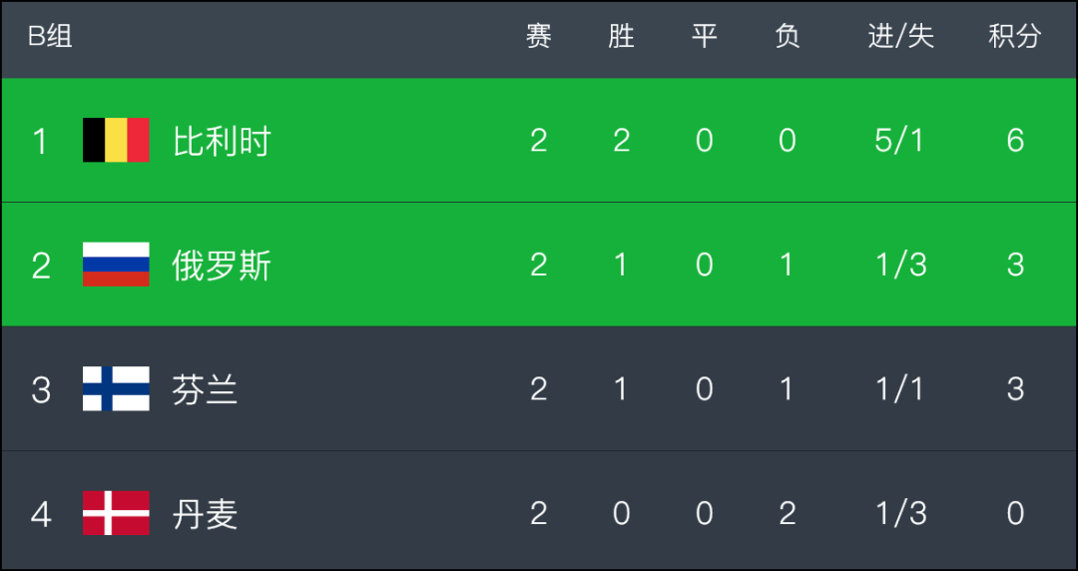Viewport: 1078px width, 571px height.
Task: Select the 丹麦 team name
Action: 205,514
